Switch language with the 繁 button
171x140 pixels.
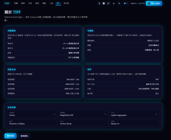coord(114,3)
